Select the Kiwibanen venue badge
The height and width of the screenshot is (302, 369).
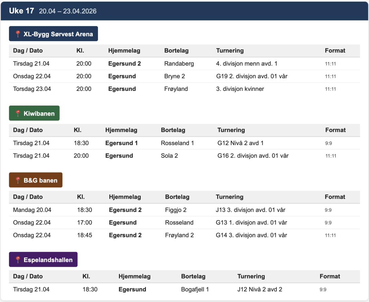point(34,114)
